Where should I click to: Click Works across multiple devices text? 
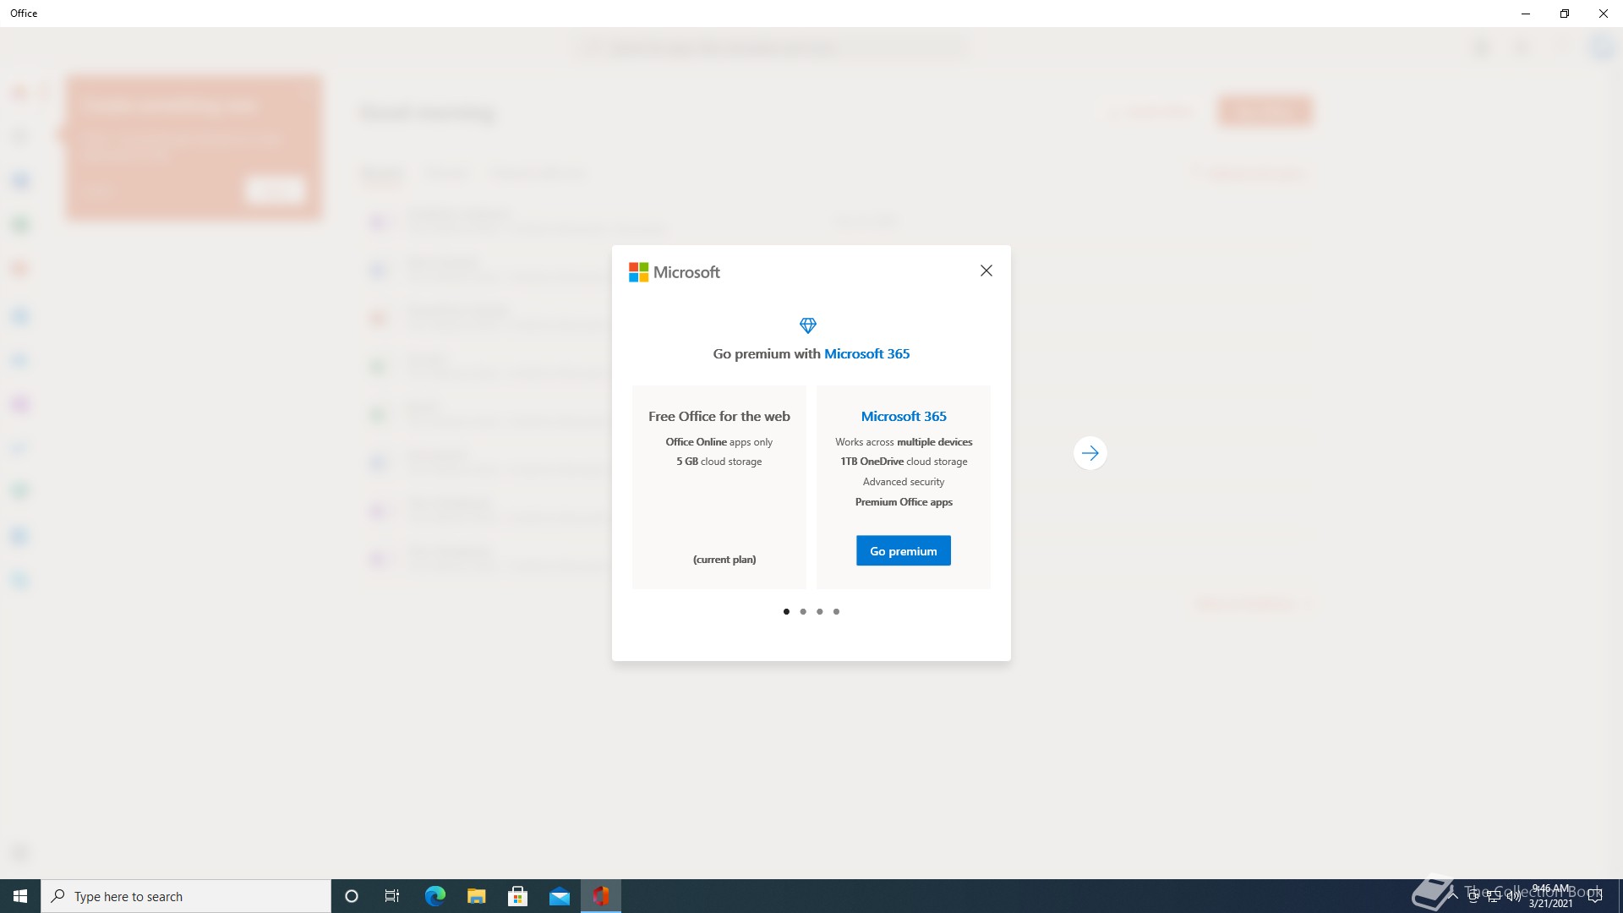click(x=904, y=442)
